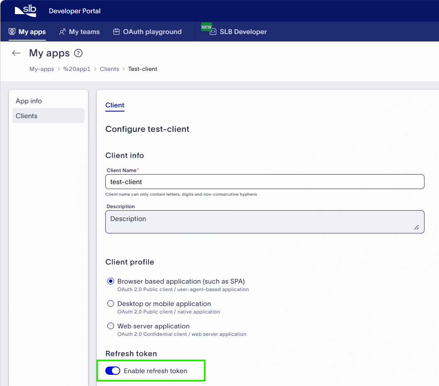The height and width of the screenshot is (386, 439).
Task: Click the Client info heading
Action: [125, 155]
